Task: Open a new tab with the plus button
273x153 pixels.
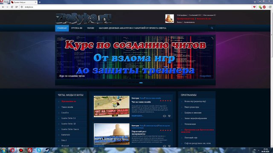Action: click(x=40, y=2)
